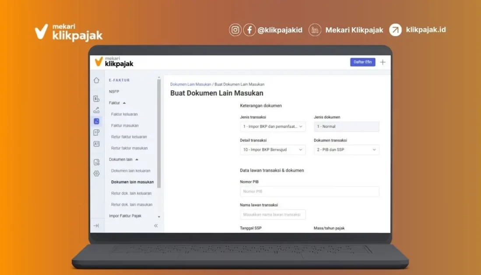The image size is (481, 275).
Task: Open Faktur masukan menu item
Action: click(125, 126)
